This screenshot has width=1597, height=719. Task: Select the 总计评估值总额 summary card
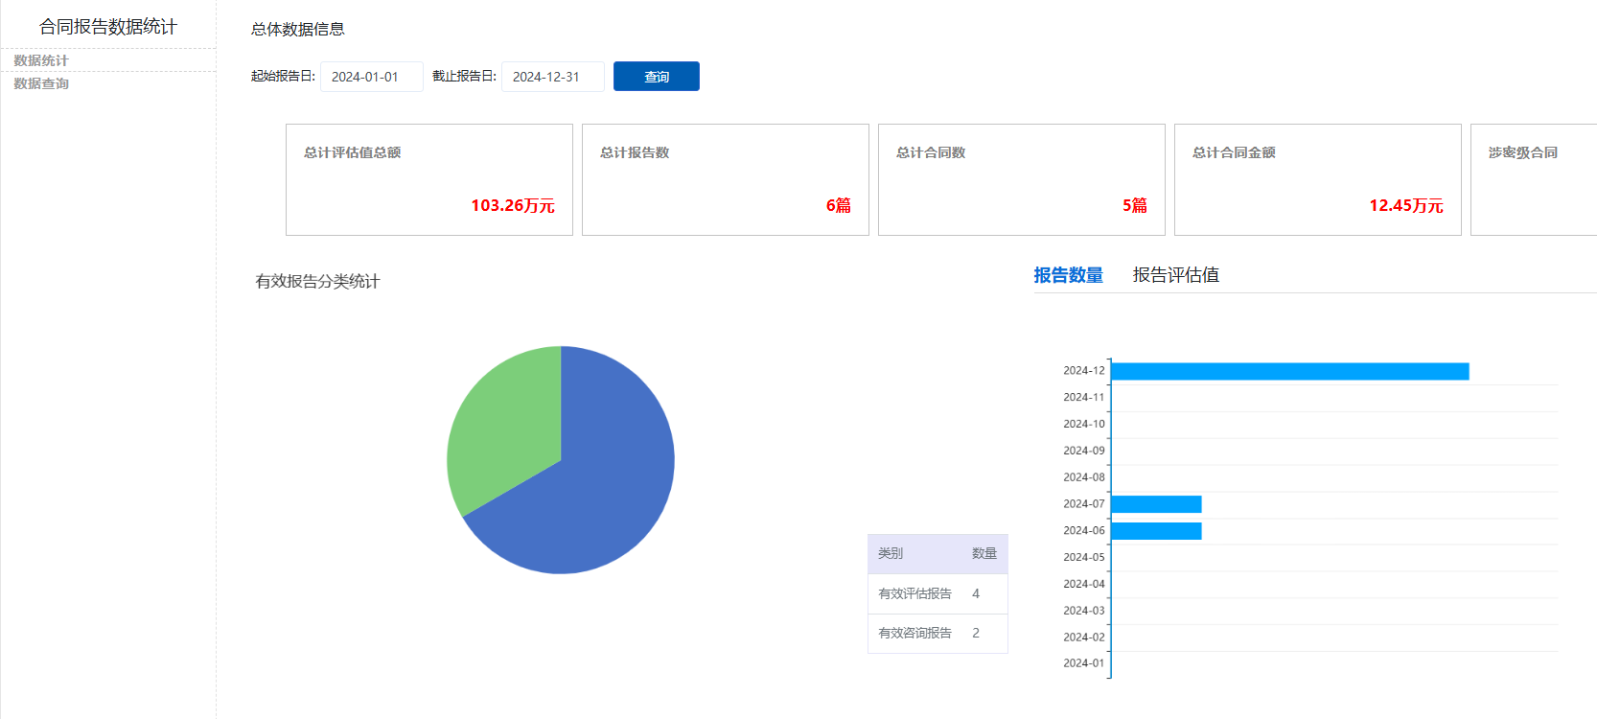click(x=428, y=179)
